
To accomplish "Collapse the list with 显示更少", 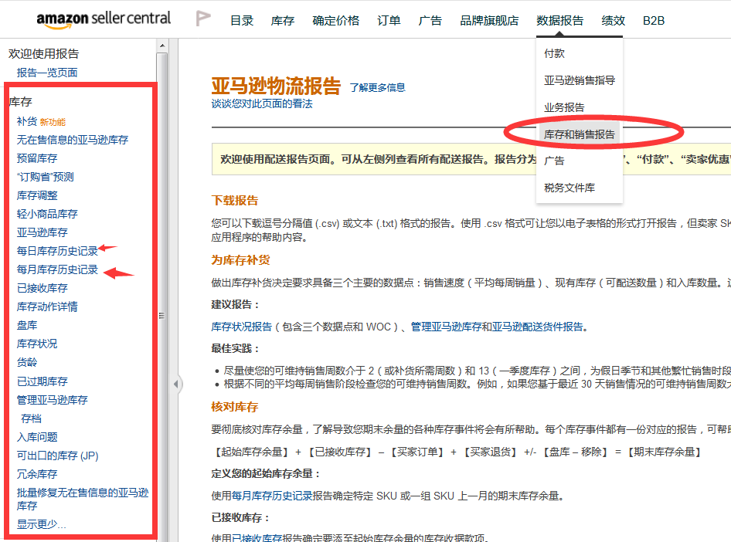I will [x=41, y=524].
